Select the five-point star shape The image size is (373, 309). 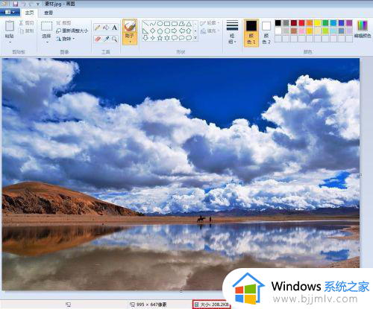coord(160,38)
